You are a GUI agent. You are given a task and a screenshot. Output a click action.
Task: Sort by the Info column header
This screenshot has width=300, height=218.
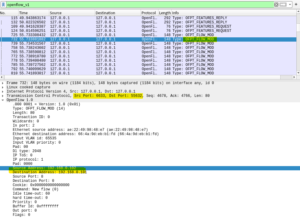[x=234, y=13]
